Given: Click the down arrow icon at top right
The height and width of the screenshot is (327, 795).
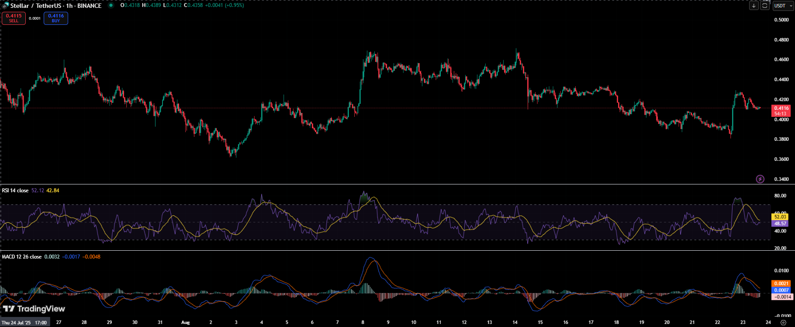Looking at the screenshot, I should (x=754, y=6).
